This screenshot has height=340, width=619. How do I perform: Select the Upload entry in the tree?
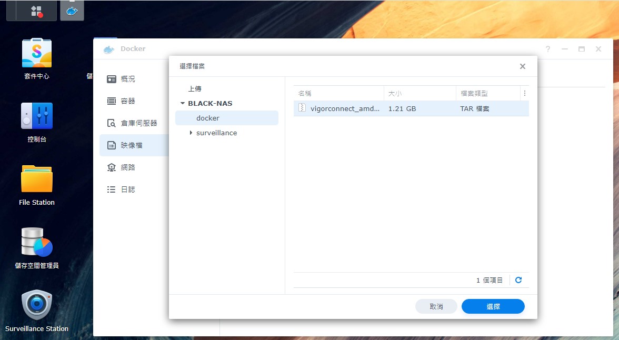[x=195, y=89]
